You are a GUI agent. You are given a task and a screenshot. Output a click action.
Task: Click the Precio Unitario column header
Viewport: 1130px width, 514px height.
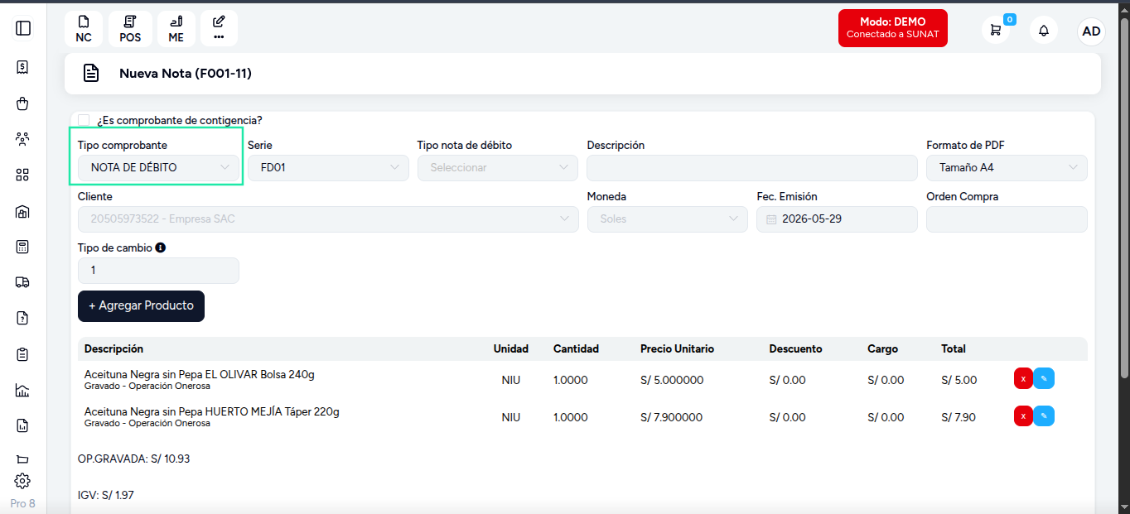click(x=677, y=349)
